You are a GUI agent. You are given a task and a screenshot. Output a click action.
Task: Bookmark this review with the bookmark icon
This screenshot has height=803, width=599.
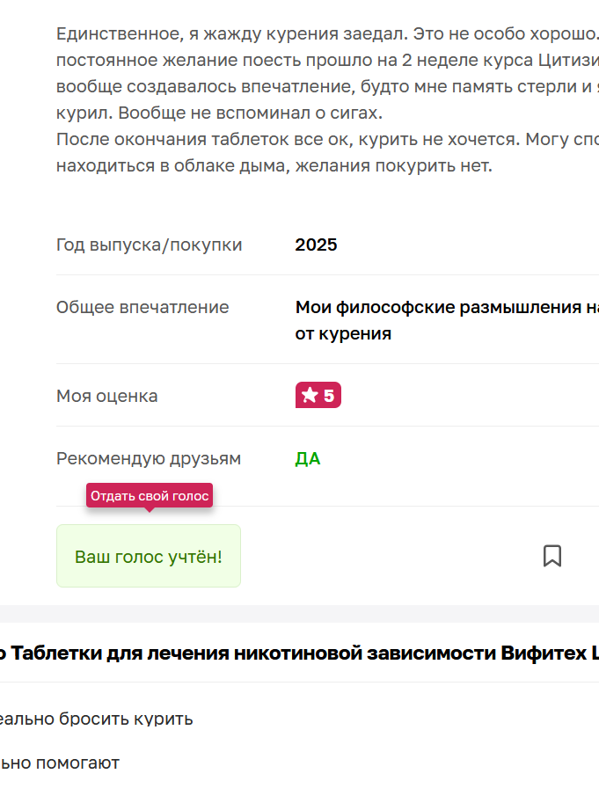pyautogui.click(x=552, y=556)
